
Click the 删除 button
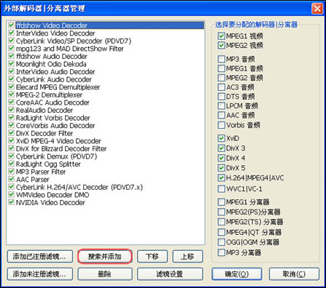(105, 274)
